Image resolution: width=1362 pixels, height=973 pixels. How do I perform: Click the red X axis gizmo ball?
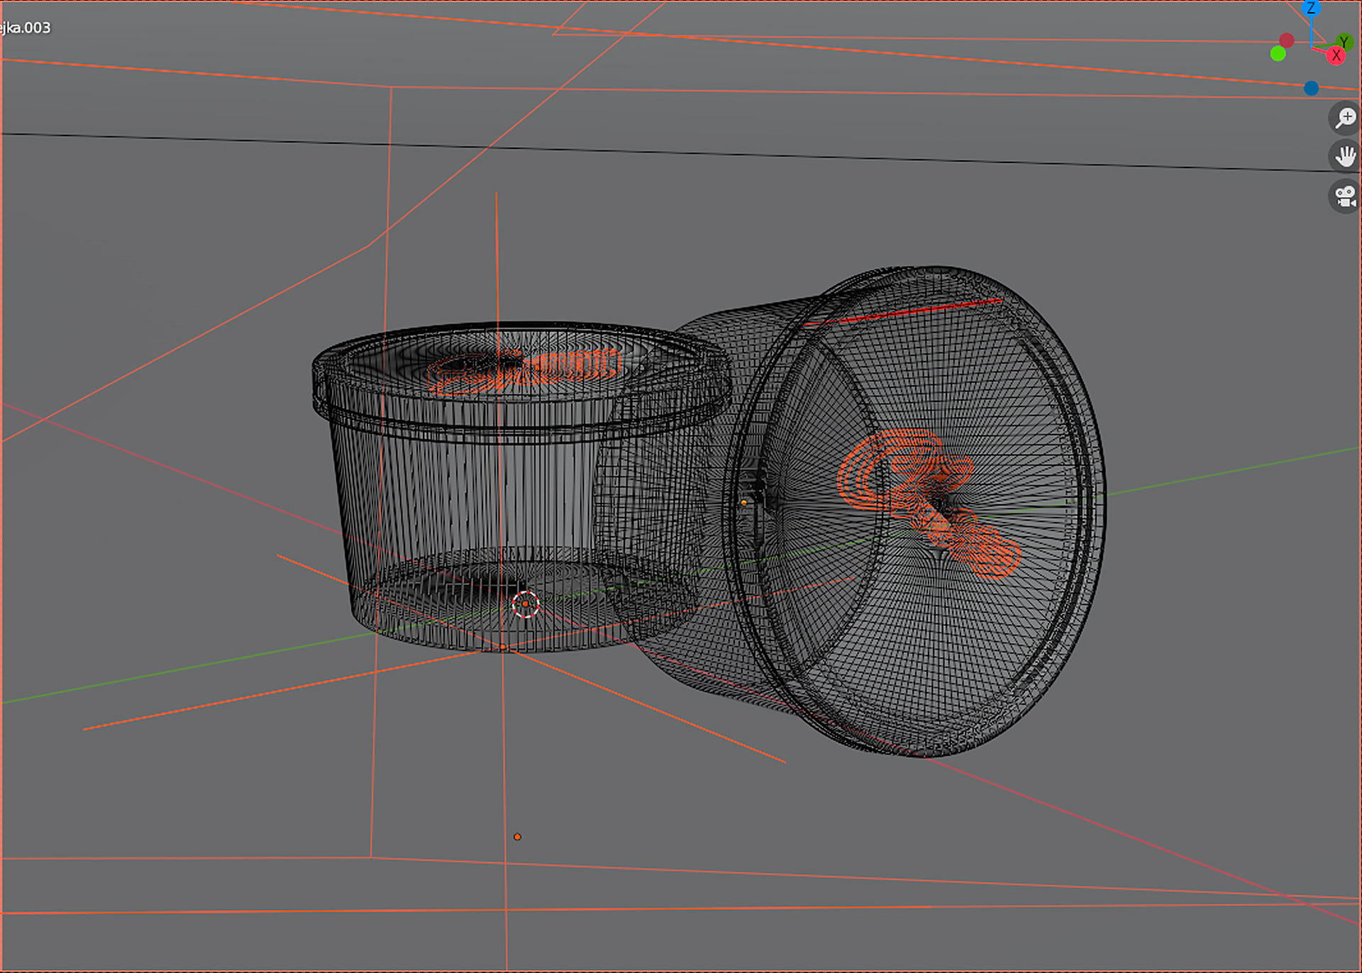1336,56
